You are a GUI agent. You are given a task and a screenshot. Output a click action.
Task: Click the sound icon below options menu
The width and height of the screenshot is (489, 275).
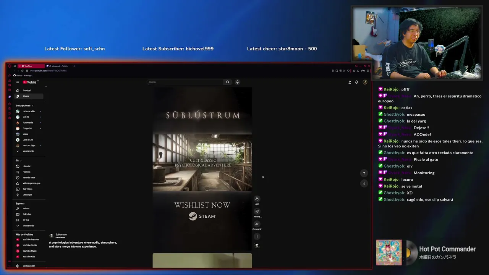tap(257, 246)
